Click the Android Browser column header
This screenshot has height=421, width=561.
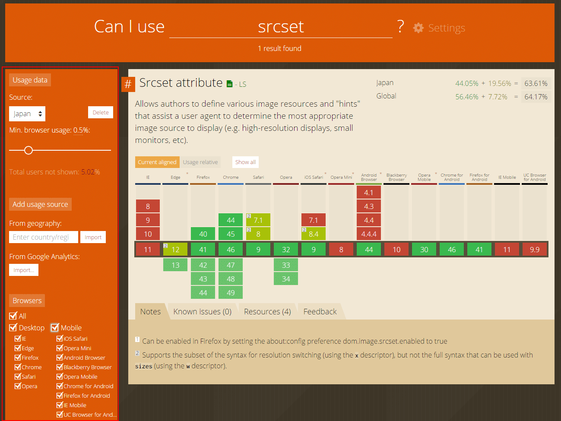click(x=369, y=177)
